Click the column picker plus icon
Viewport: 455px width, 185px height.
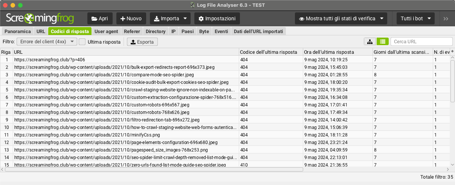(x=452, y=52)
